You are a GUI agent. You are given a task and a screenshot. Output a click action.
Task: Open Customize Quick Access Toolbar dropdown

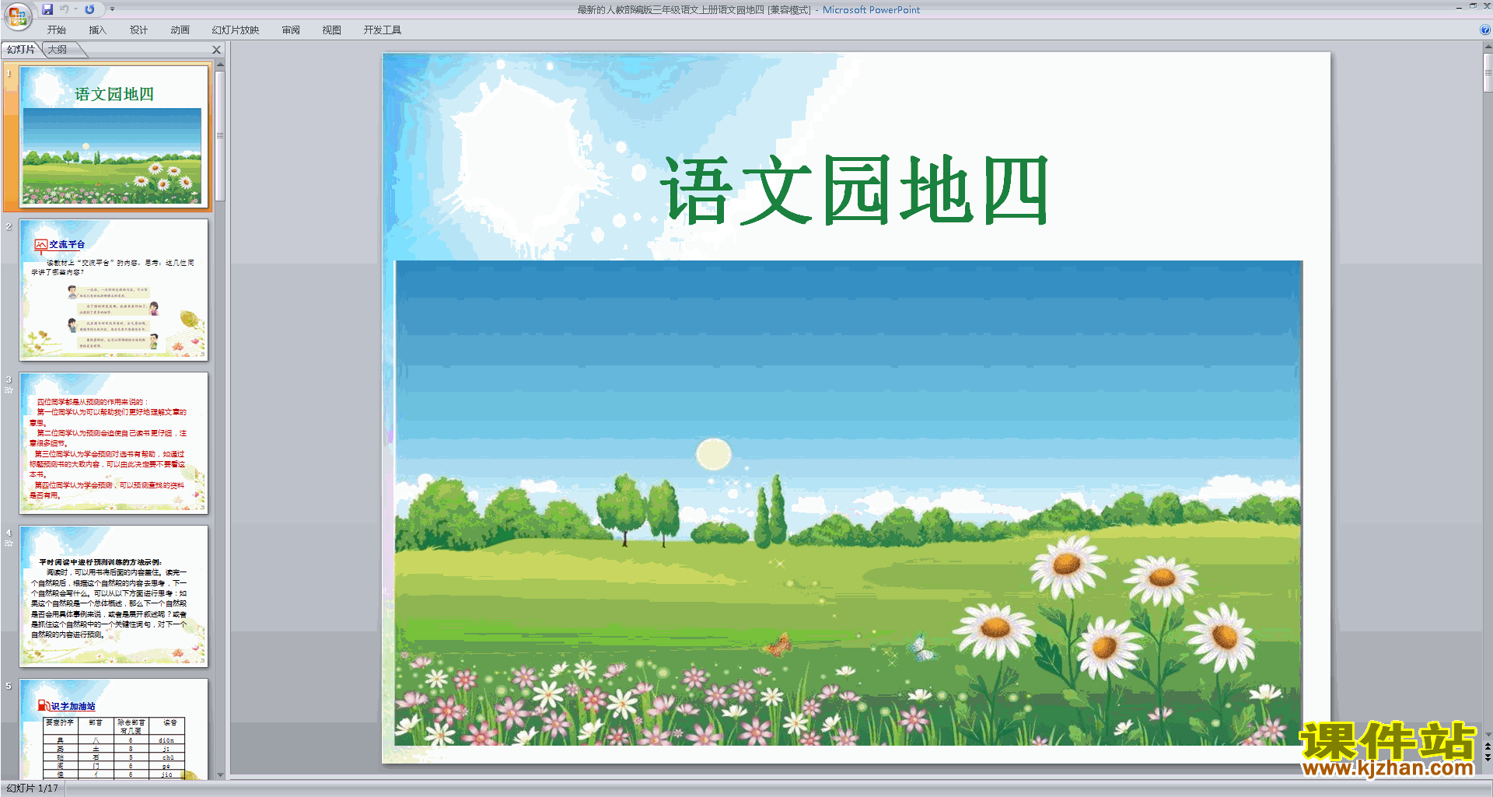tap(112, 9)
